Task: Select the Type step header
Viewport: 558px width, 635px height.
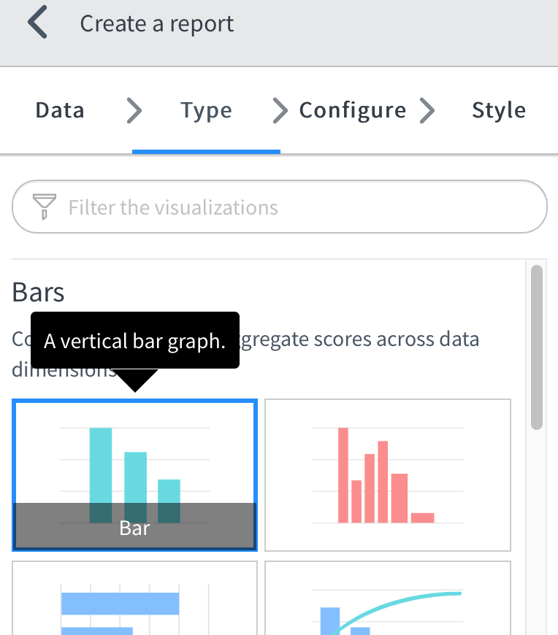Action: 206,110
